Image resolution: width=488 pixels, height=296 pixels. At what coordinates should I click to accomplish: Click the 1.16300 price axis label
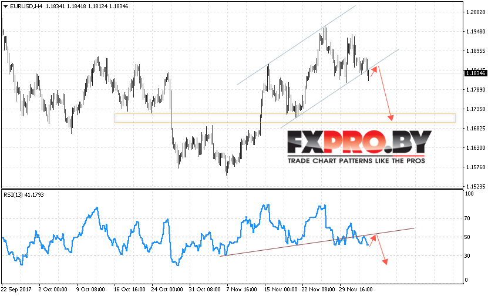[476, 148]
